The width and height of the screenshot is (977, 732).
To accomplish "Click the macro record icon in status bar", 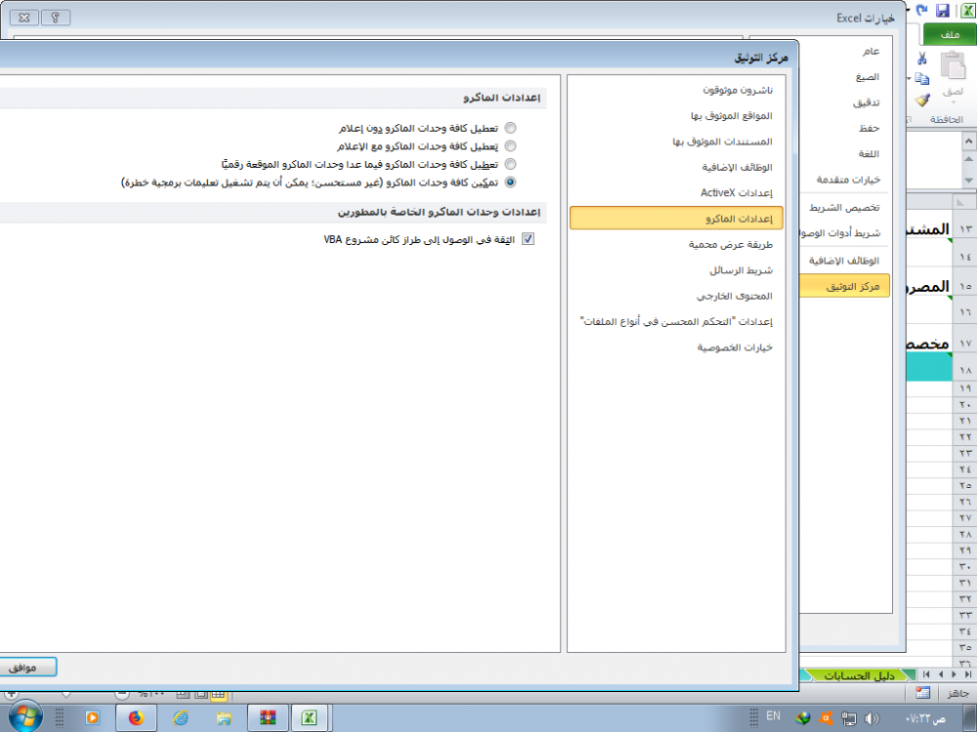I will pos(923,693).
